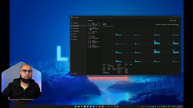
Task: Click the 3.27 GHz speed value
Action: pyautogui.click(x=110, y=66)
